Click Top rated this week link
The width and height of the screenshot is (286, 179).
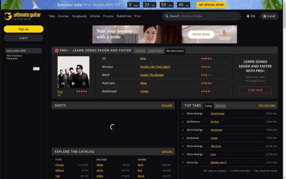(266, 171)
